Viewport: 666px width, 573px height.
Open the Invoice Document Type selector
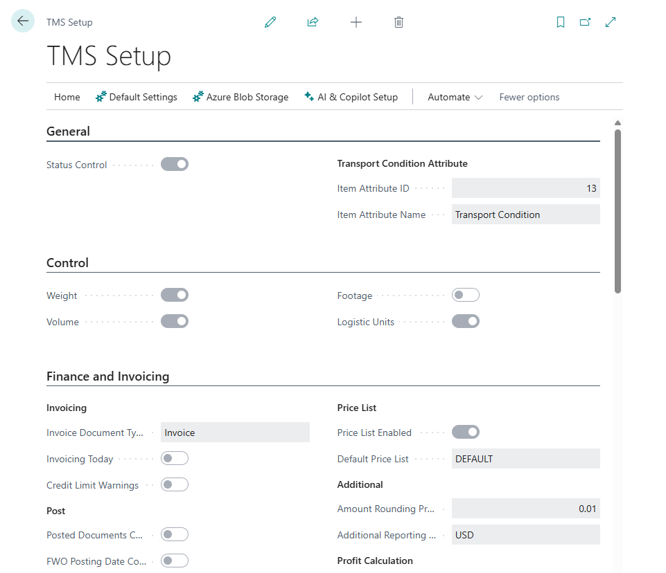[x=234, y=431]
